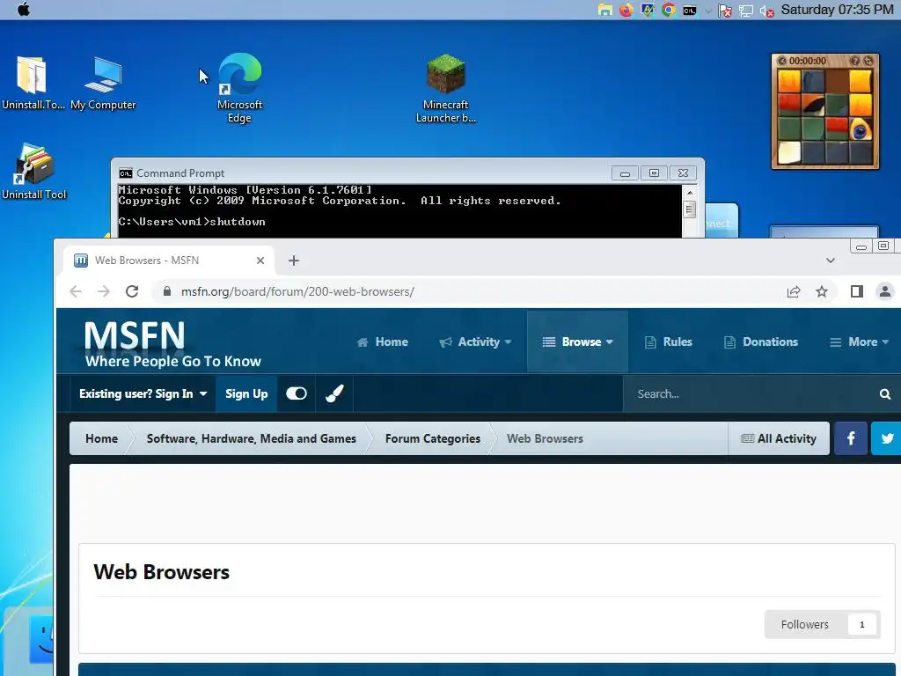The height and width of the screenshot is (676, 901).
Task: Open the browser side panel
Action: click(857, 291)
